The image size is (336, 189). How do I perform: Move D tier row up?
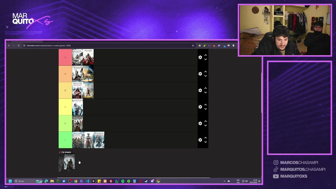[x=206, y=122]
